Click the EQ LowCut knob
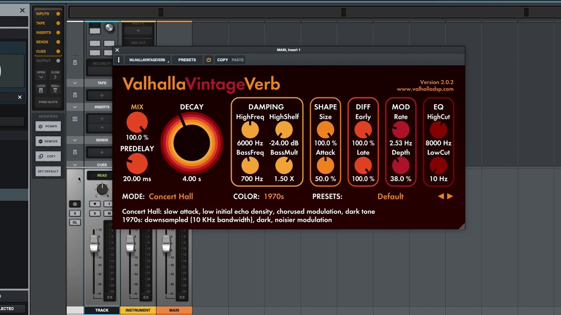 coord(438,166)
